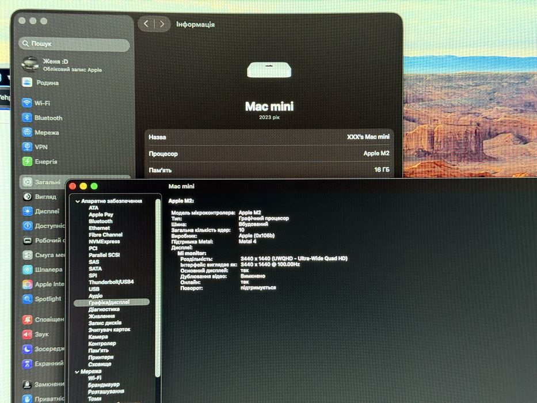Select PCI in hardware tree
The image size is (537, 403).
93,249
